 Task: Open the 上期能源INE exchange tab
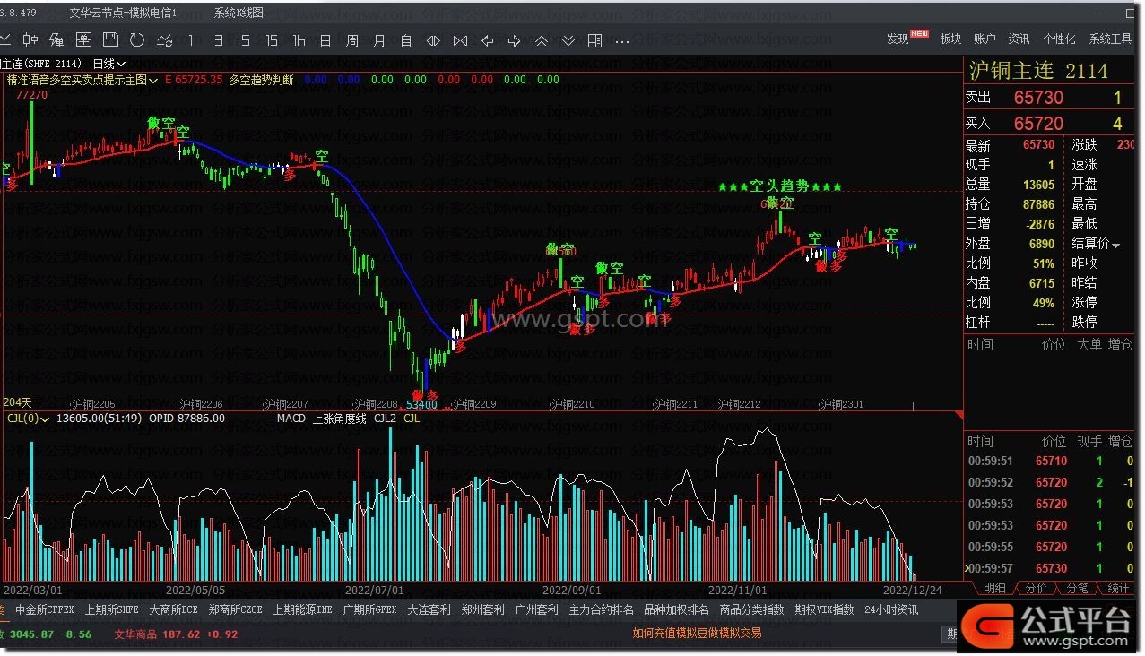(x=303, y=610)
